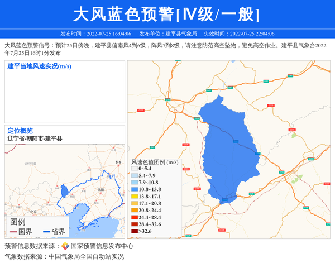Select the 24.4~28.4 red legend swatch
Viewport: 335px width, 263px height.
[134, 217]
